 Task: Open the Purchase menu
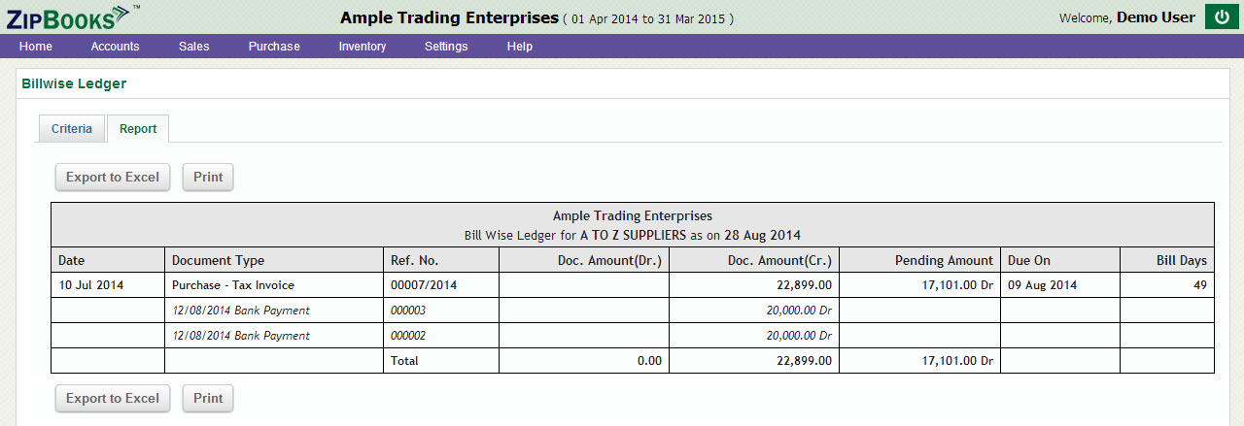click(274, 47)
